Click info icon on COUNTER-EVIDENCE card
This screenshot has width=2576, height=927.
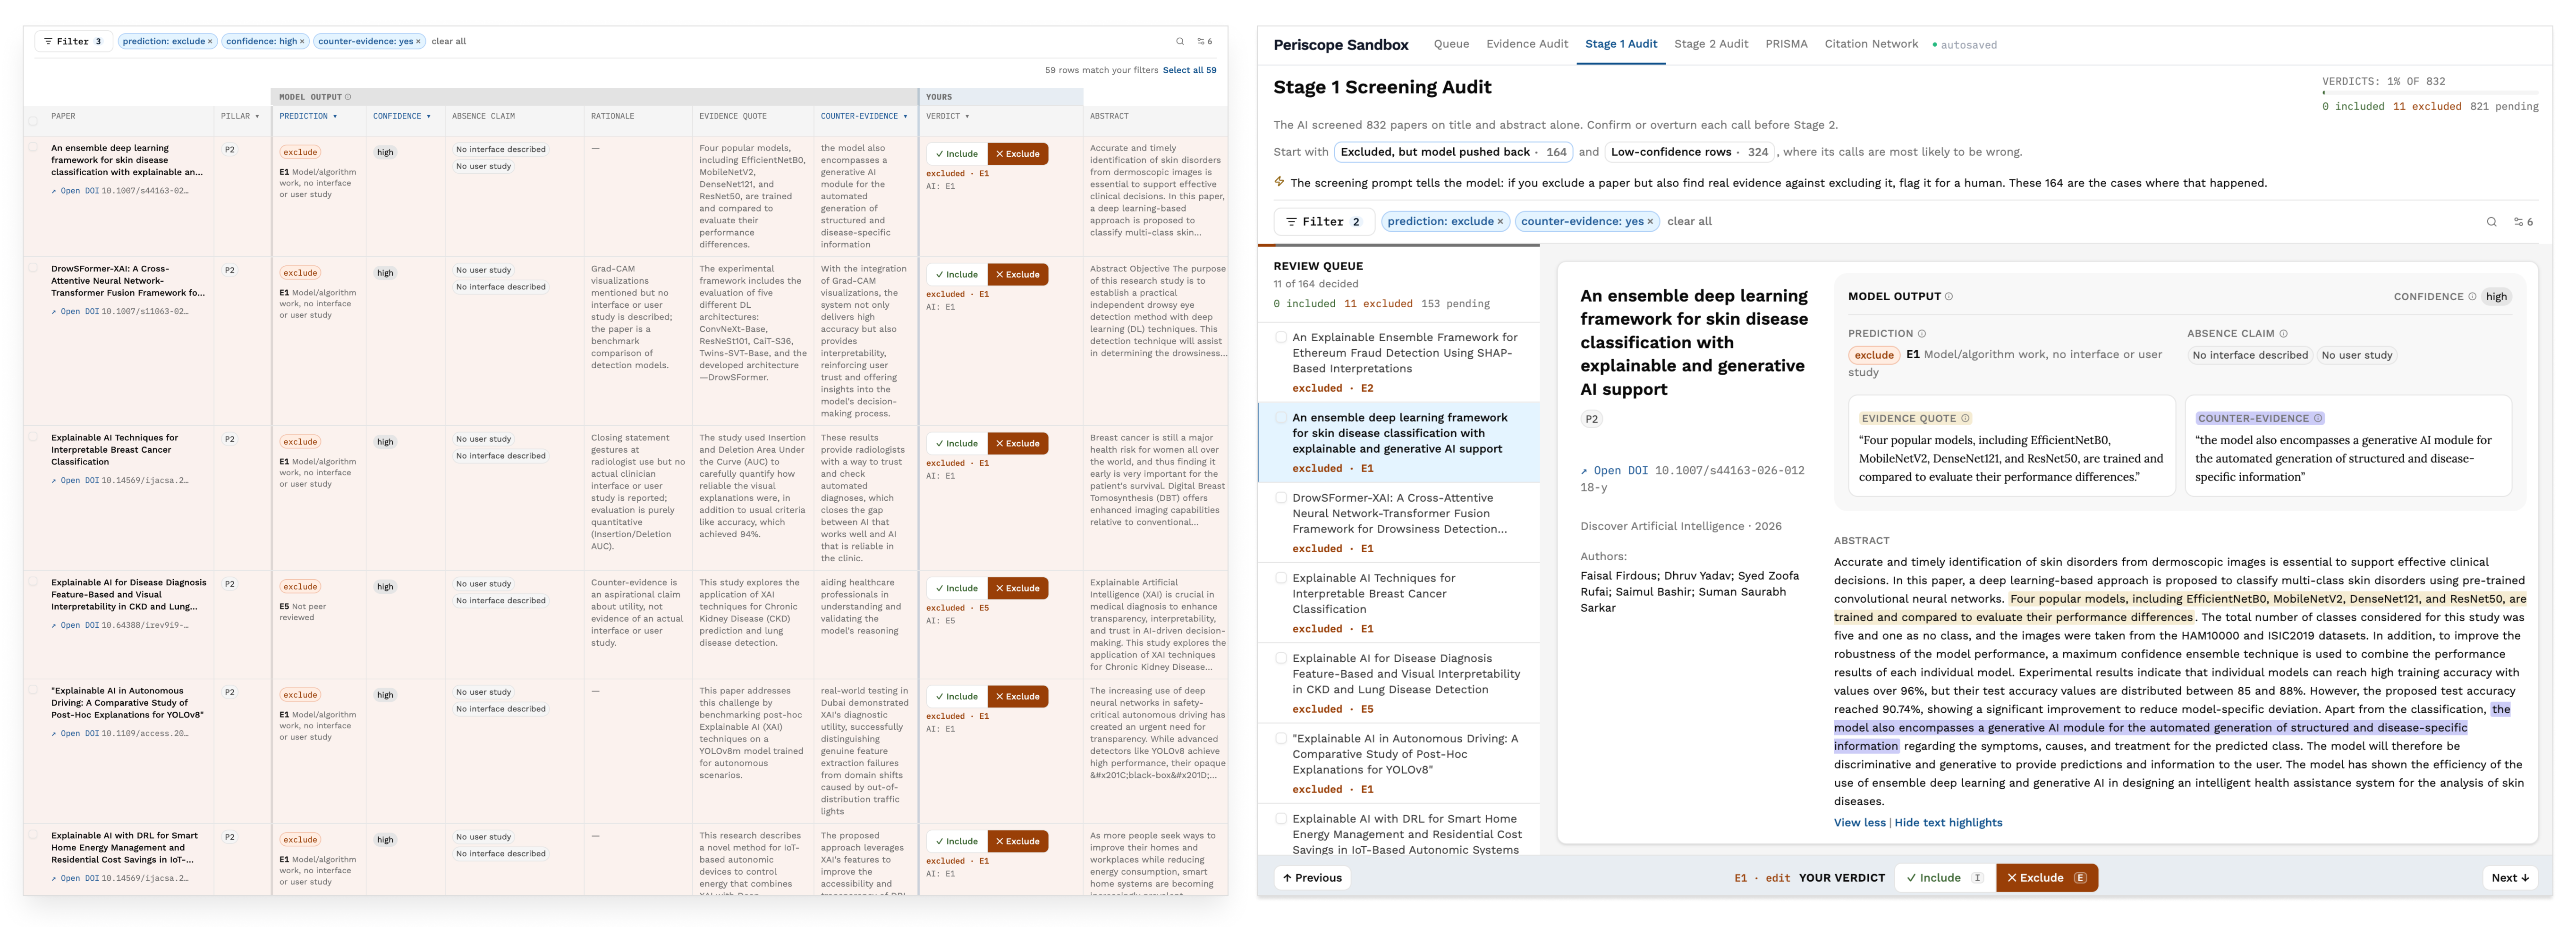click(2318, 419)
